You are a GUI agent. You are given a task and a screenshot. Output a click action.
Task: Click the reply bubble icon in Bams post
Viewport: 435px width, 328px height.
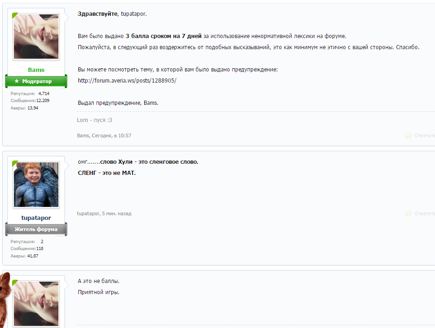pyautogui.click(x=408, y=135)
